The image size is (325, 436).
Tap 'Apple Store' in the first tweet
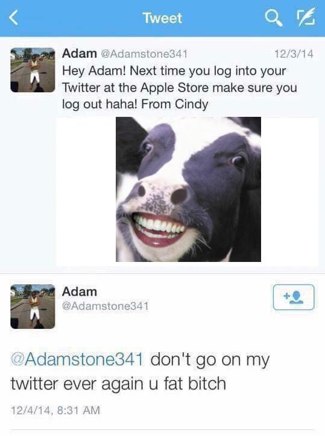174,87
